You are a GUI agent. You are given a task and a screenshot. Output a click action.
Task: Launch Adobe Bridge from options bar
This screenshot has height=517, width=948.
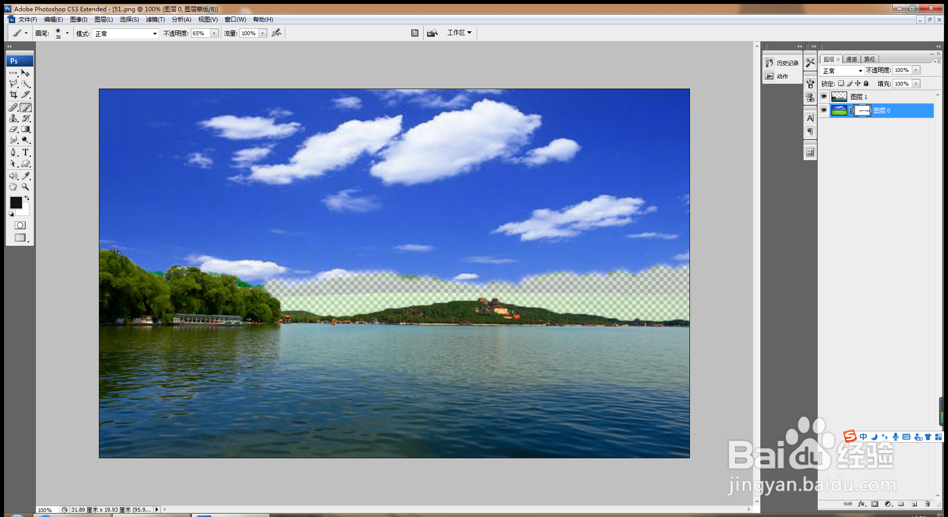click(x=432, y=33)
